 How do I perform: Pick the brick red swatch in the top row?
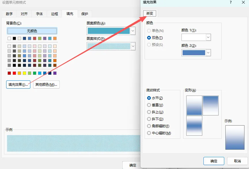35,38
